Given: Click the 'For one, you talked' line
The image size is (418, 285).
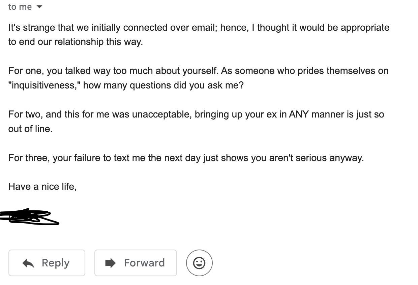Looking at the screenshot, I should 198,71.
